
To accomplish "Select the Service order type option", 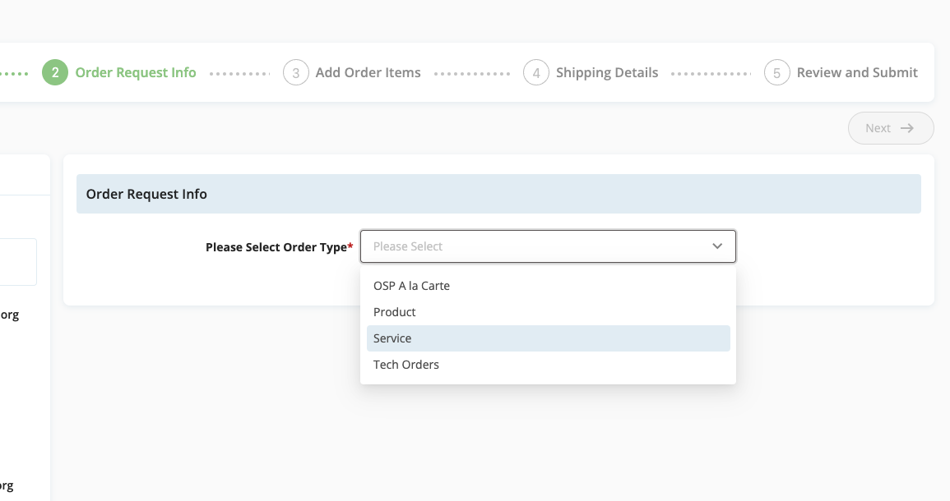I will (x=549, y=338).
